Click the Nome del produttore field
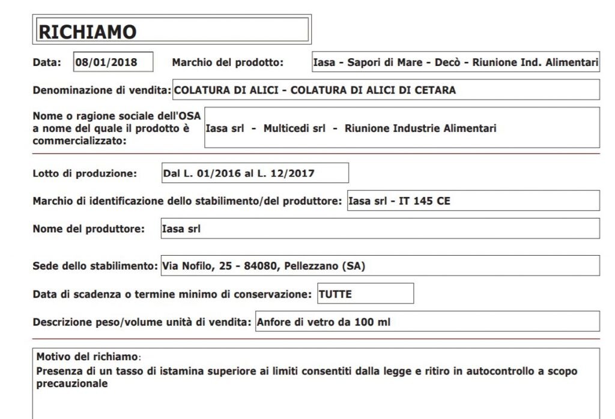Image resolution: width=615 pixels, height=419 pixels. click(x=380, y=229)
